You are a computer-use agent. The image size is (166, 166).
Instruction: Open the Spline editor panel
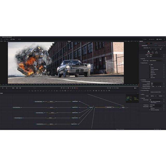(145, 39)
